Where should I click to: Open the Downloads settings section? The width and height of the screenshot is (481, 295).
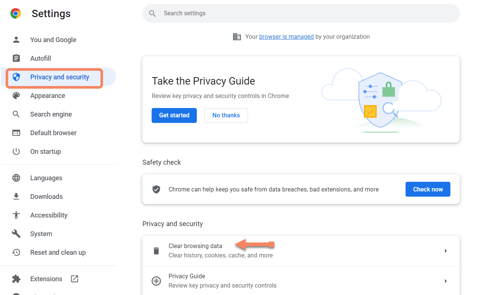(x=46, y=197)
